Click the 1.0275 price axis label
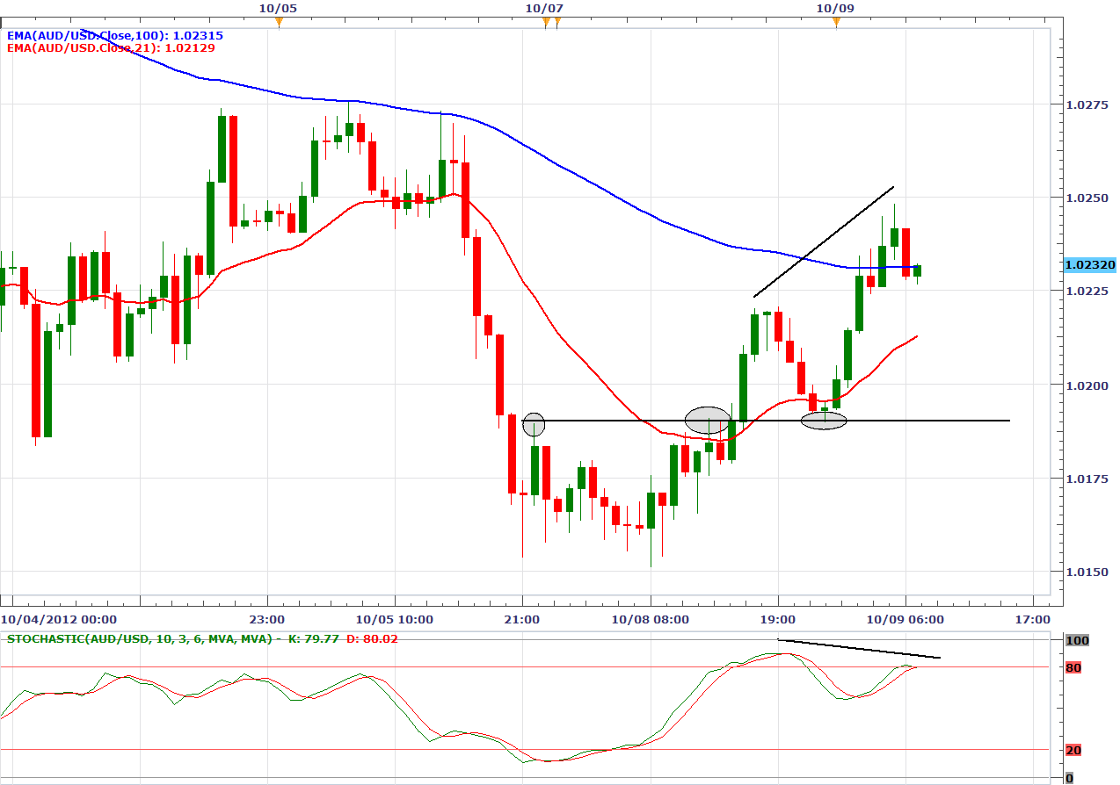The height and width of the screenshot is (785, 1120). tap(1084, 105)
